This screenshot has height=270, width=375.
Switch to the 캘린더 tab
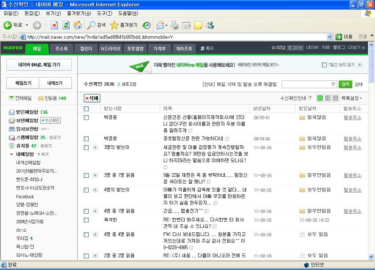[x=86, y=49]
